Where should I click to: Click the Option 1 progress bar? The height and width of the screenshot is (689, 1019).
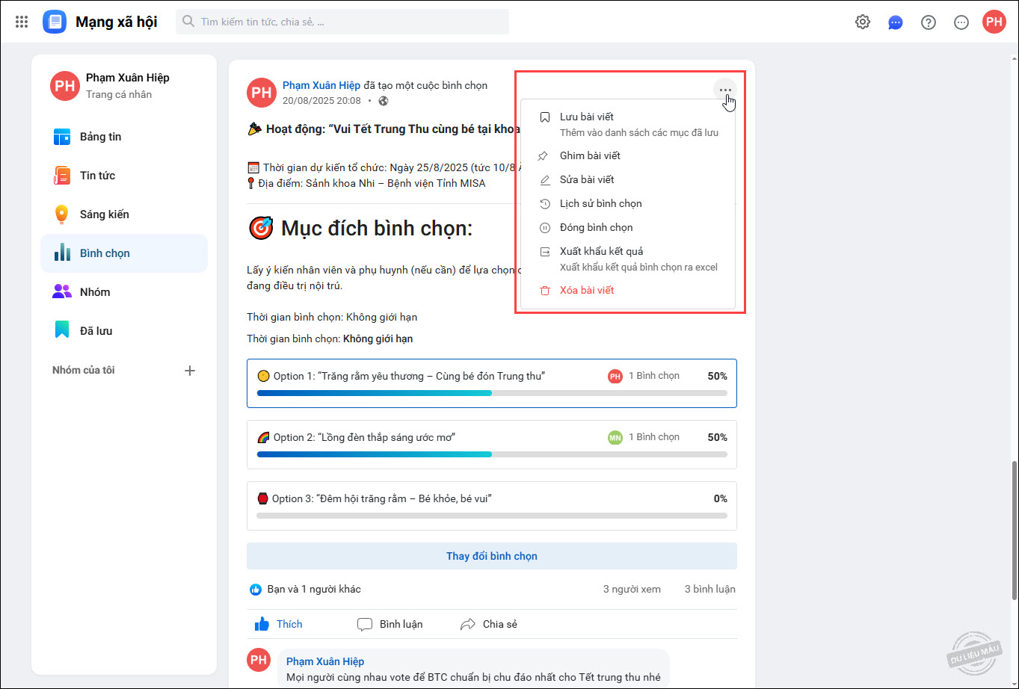point(492,393)
